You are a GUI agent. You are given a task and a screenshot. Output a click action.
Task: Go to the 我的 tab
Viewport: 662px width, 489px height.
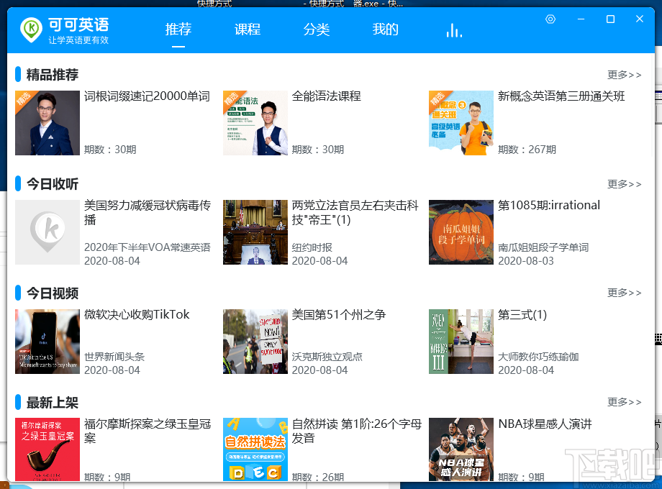(x=385, y=30)
